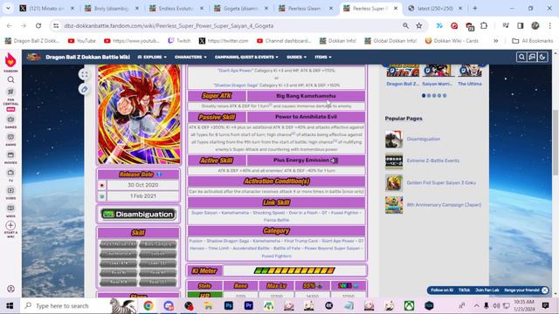Viewport: 559px width, 314px height.
Task: Bookmark page with star icon
Action: tap(419, 25)
